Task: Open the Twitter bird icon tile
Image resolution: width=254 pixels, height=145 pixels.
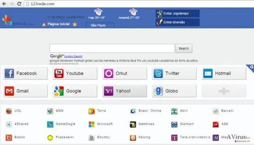Action: coord(174,73)
